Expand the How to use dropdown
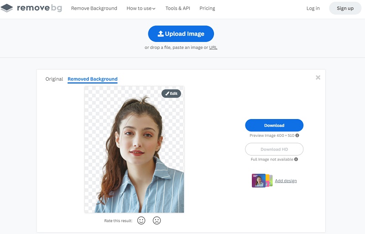Viewport: 365px width, 234px height. (x=141, y=8)
